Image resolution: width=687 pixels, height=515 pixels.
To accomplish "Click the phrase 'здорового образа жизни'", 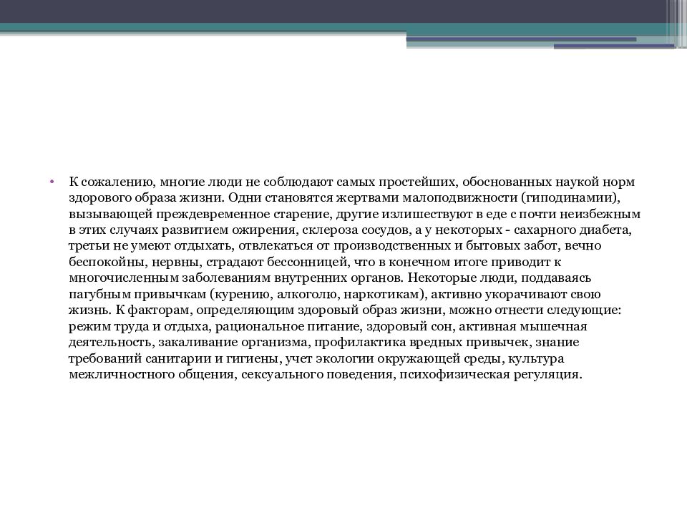I will (146, 198).
